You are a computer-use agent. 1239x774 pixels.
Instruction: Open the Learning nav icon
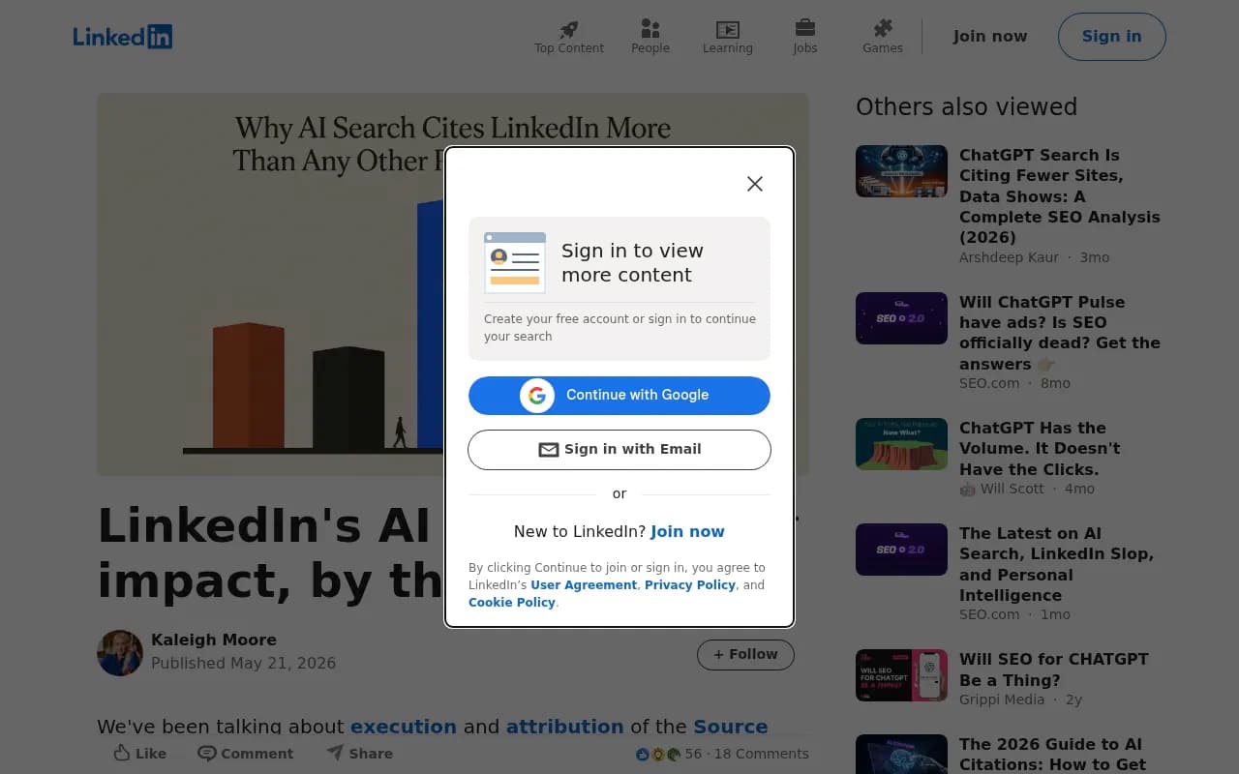(728, 29)
